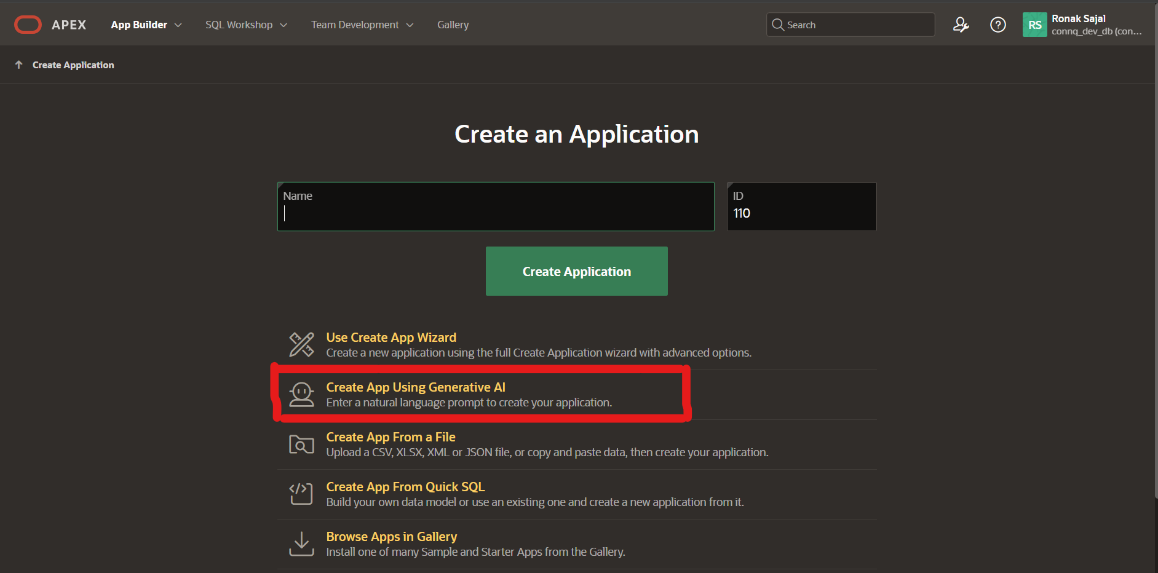Click the Gallery download arrow icon
The height and width of the screenshot is (573, 1158).
[301, 543]
